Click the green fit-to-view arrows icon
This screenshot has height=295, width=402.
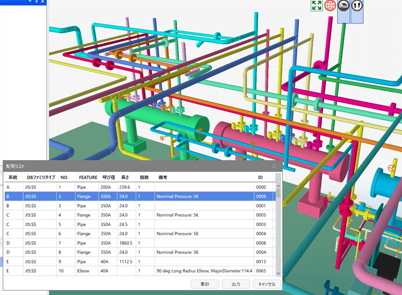[x=317, y=6]
